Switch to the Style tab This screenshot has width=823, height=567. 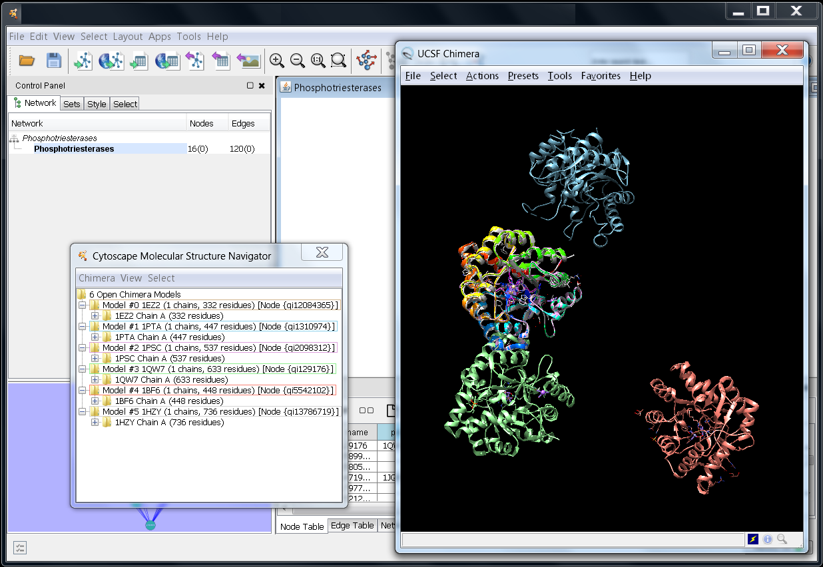click(97, 104)
